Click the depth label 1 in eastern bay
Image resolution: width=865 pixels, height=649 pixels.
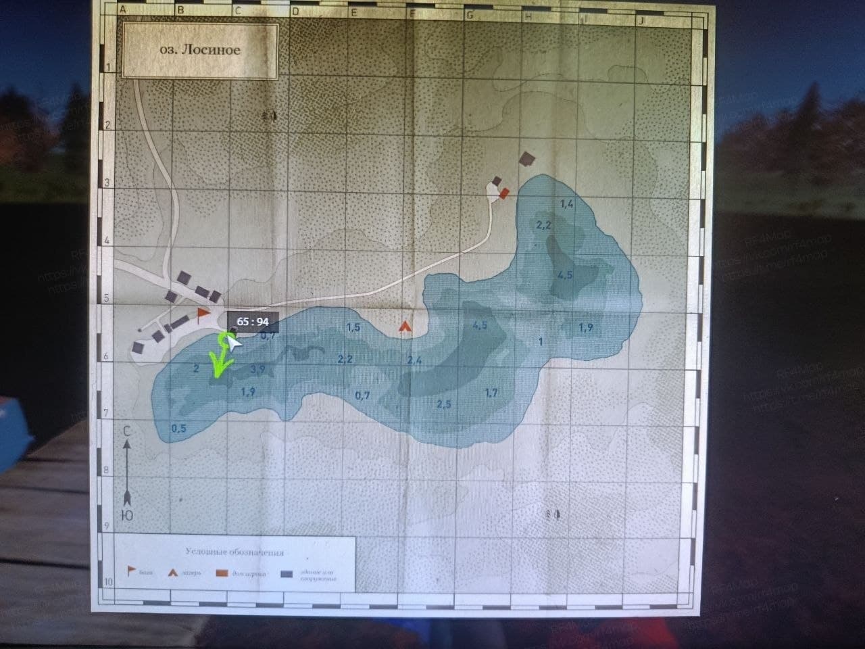[x=540, y=342]
